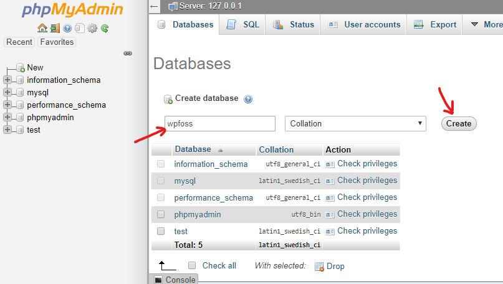
Task: Sort by the Collation column header
Action: [276, 149]
